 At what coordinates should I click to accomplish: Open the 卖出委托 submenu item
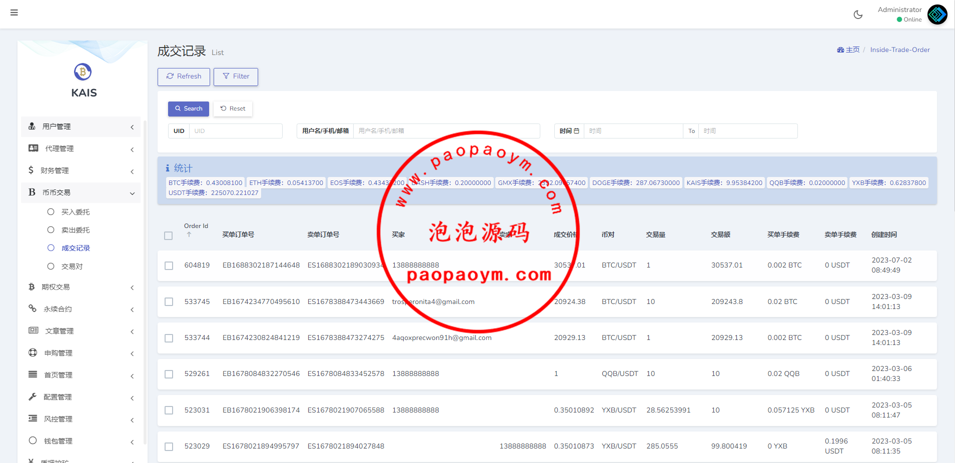(76, 230)
